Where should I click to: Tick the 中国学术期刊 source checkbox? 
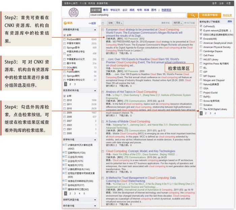tap(65, 43)
